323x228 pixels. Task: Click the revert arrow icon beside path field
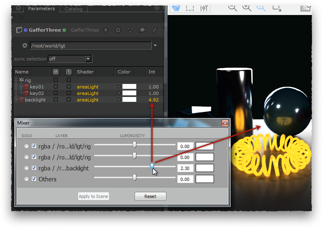[24, 46]
